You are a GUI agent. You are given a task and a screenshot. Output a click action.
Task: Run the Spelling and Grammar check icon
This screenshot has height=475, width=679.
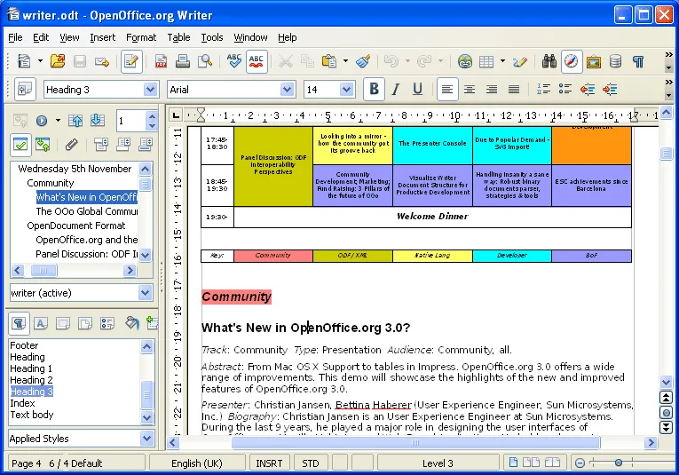[x=234, y=61]
